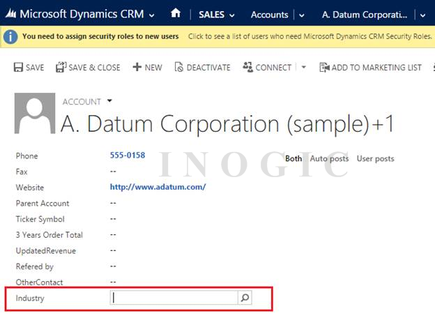
Task: Select the Both posts tab
Action: 293,158
